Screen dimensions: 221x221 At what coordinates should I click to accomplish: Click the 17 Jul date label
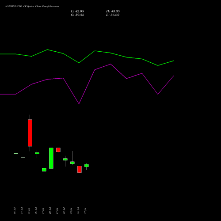(x=43, y=211)
